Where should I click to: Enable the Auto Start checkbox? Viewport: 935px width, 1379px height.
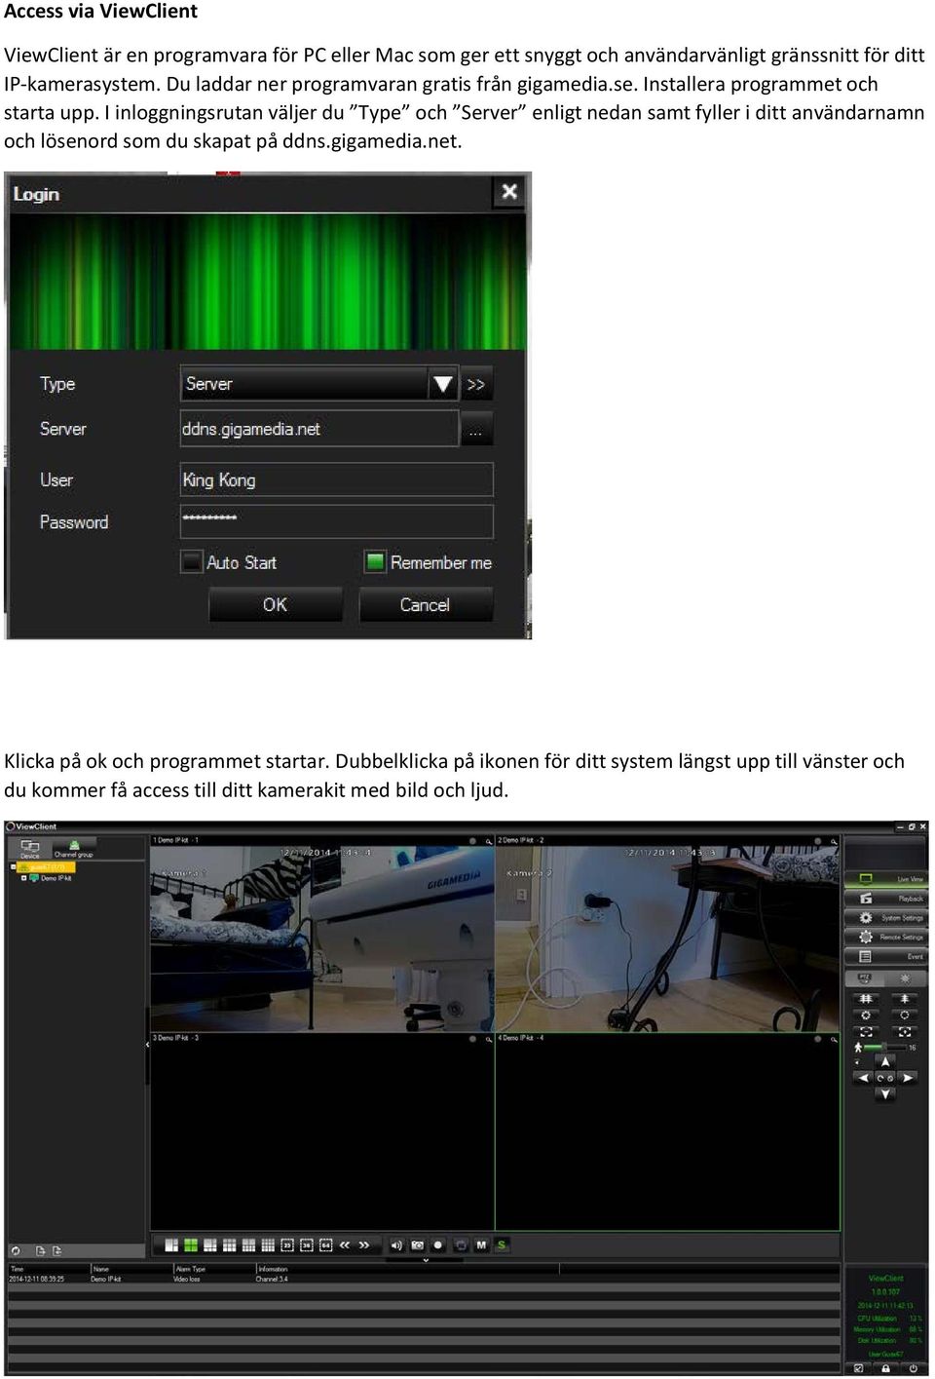(191, 562)
